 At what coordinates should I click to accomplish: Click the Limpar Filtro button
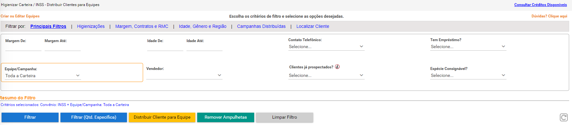tap(285, 117)
